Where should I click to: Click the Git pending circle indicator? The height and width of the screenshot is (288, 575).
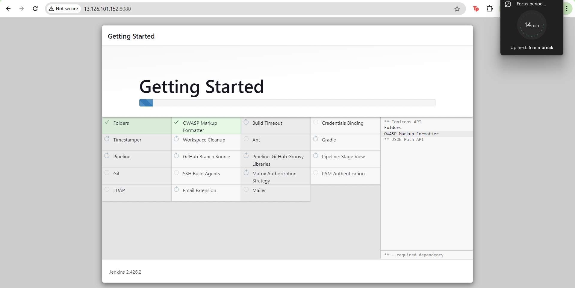(x=107, y=173)
